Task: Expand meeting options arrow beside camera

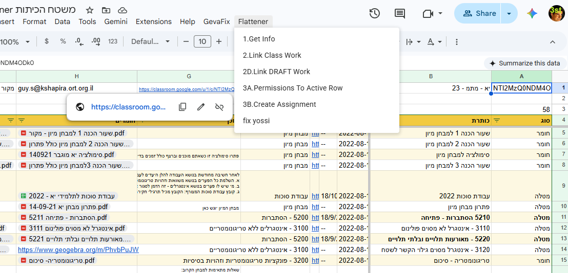Action: pos(440,13)
